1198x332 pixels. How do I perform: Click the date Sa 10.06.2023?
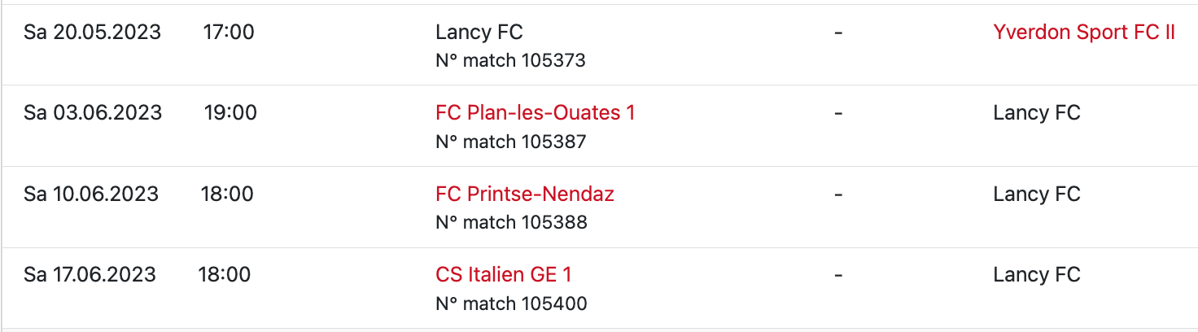pyautogui.click(x=91, y=194)
